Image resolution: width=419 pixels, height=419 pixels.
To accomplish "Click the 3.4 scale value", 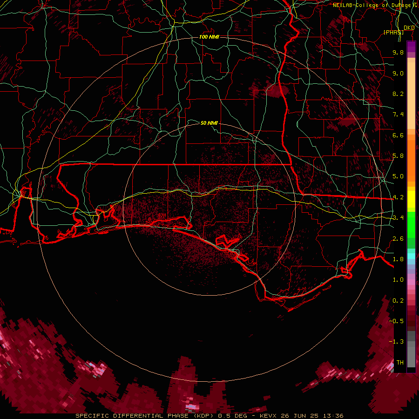I will (398, 218).
